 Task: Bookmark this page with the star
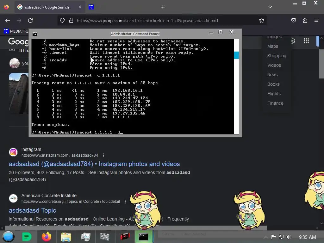click(x=262, y=21)
